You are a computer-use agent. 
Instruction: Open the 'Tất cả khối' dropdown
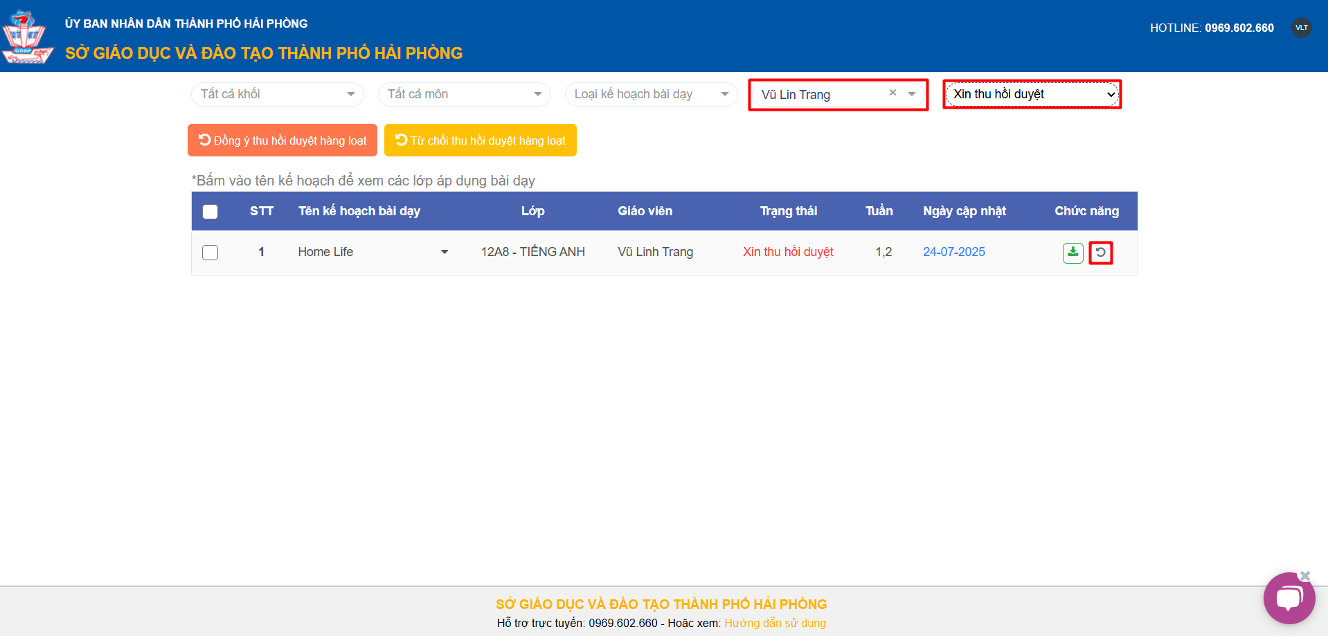(277, 94)
